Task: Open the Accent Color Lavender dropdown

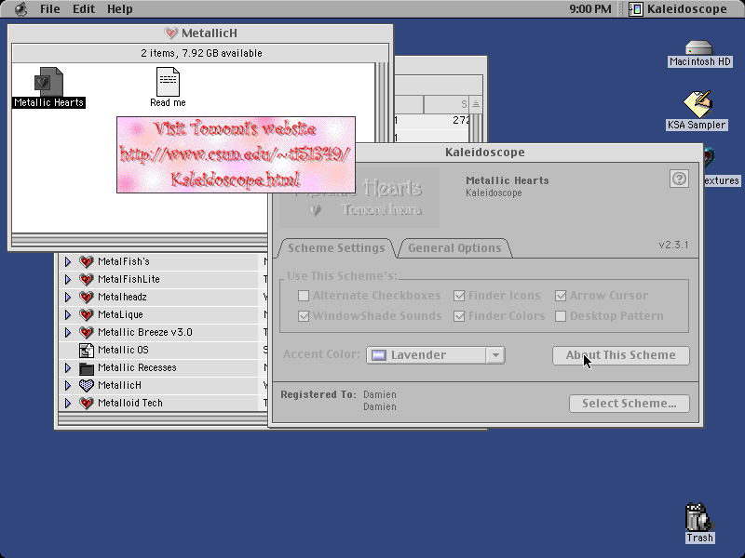Action: pyautogui.click(x=435, y=355)
